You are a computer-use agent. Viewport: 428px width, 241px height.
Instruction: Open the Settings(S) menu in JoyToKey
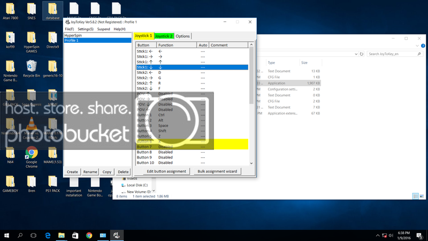(86, 28)
